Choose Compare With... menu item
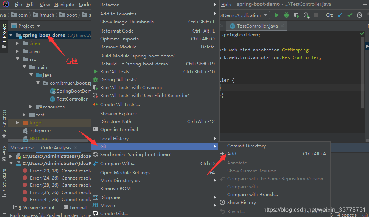Viewport: 369px width, 217px height. point(155,164)
